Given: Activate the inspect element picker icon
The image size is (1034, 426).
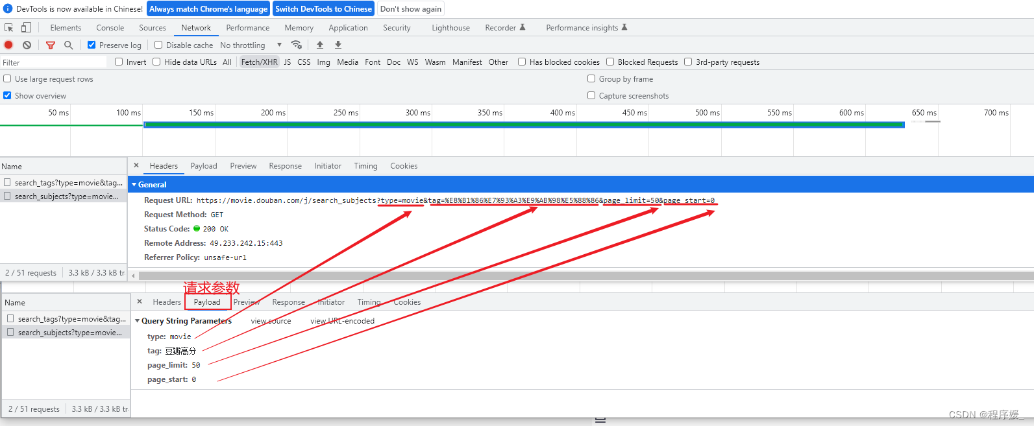Looking at the screenshot, I should pos(9,28).
